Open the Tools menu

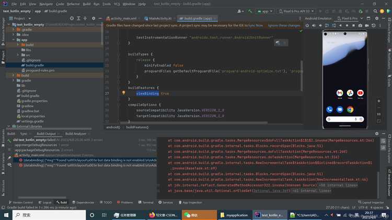pyautogui.click(x=107, y=4)
